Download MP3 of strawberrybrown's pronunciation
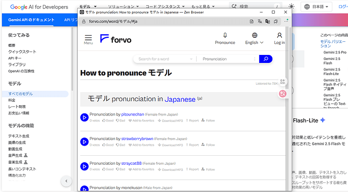 pyautogui.click(x=170, y=145)
